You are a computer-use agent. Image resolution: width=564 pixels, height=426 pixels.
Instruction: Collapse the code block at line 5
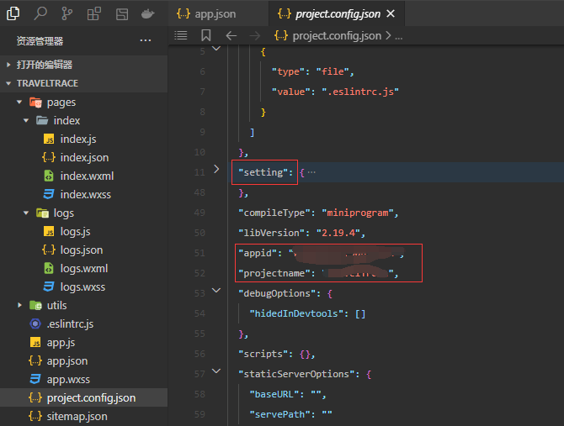[x=216, y=49]
